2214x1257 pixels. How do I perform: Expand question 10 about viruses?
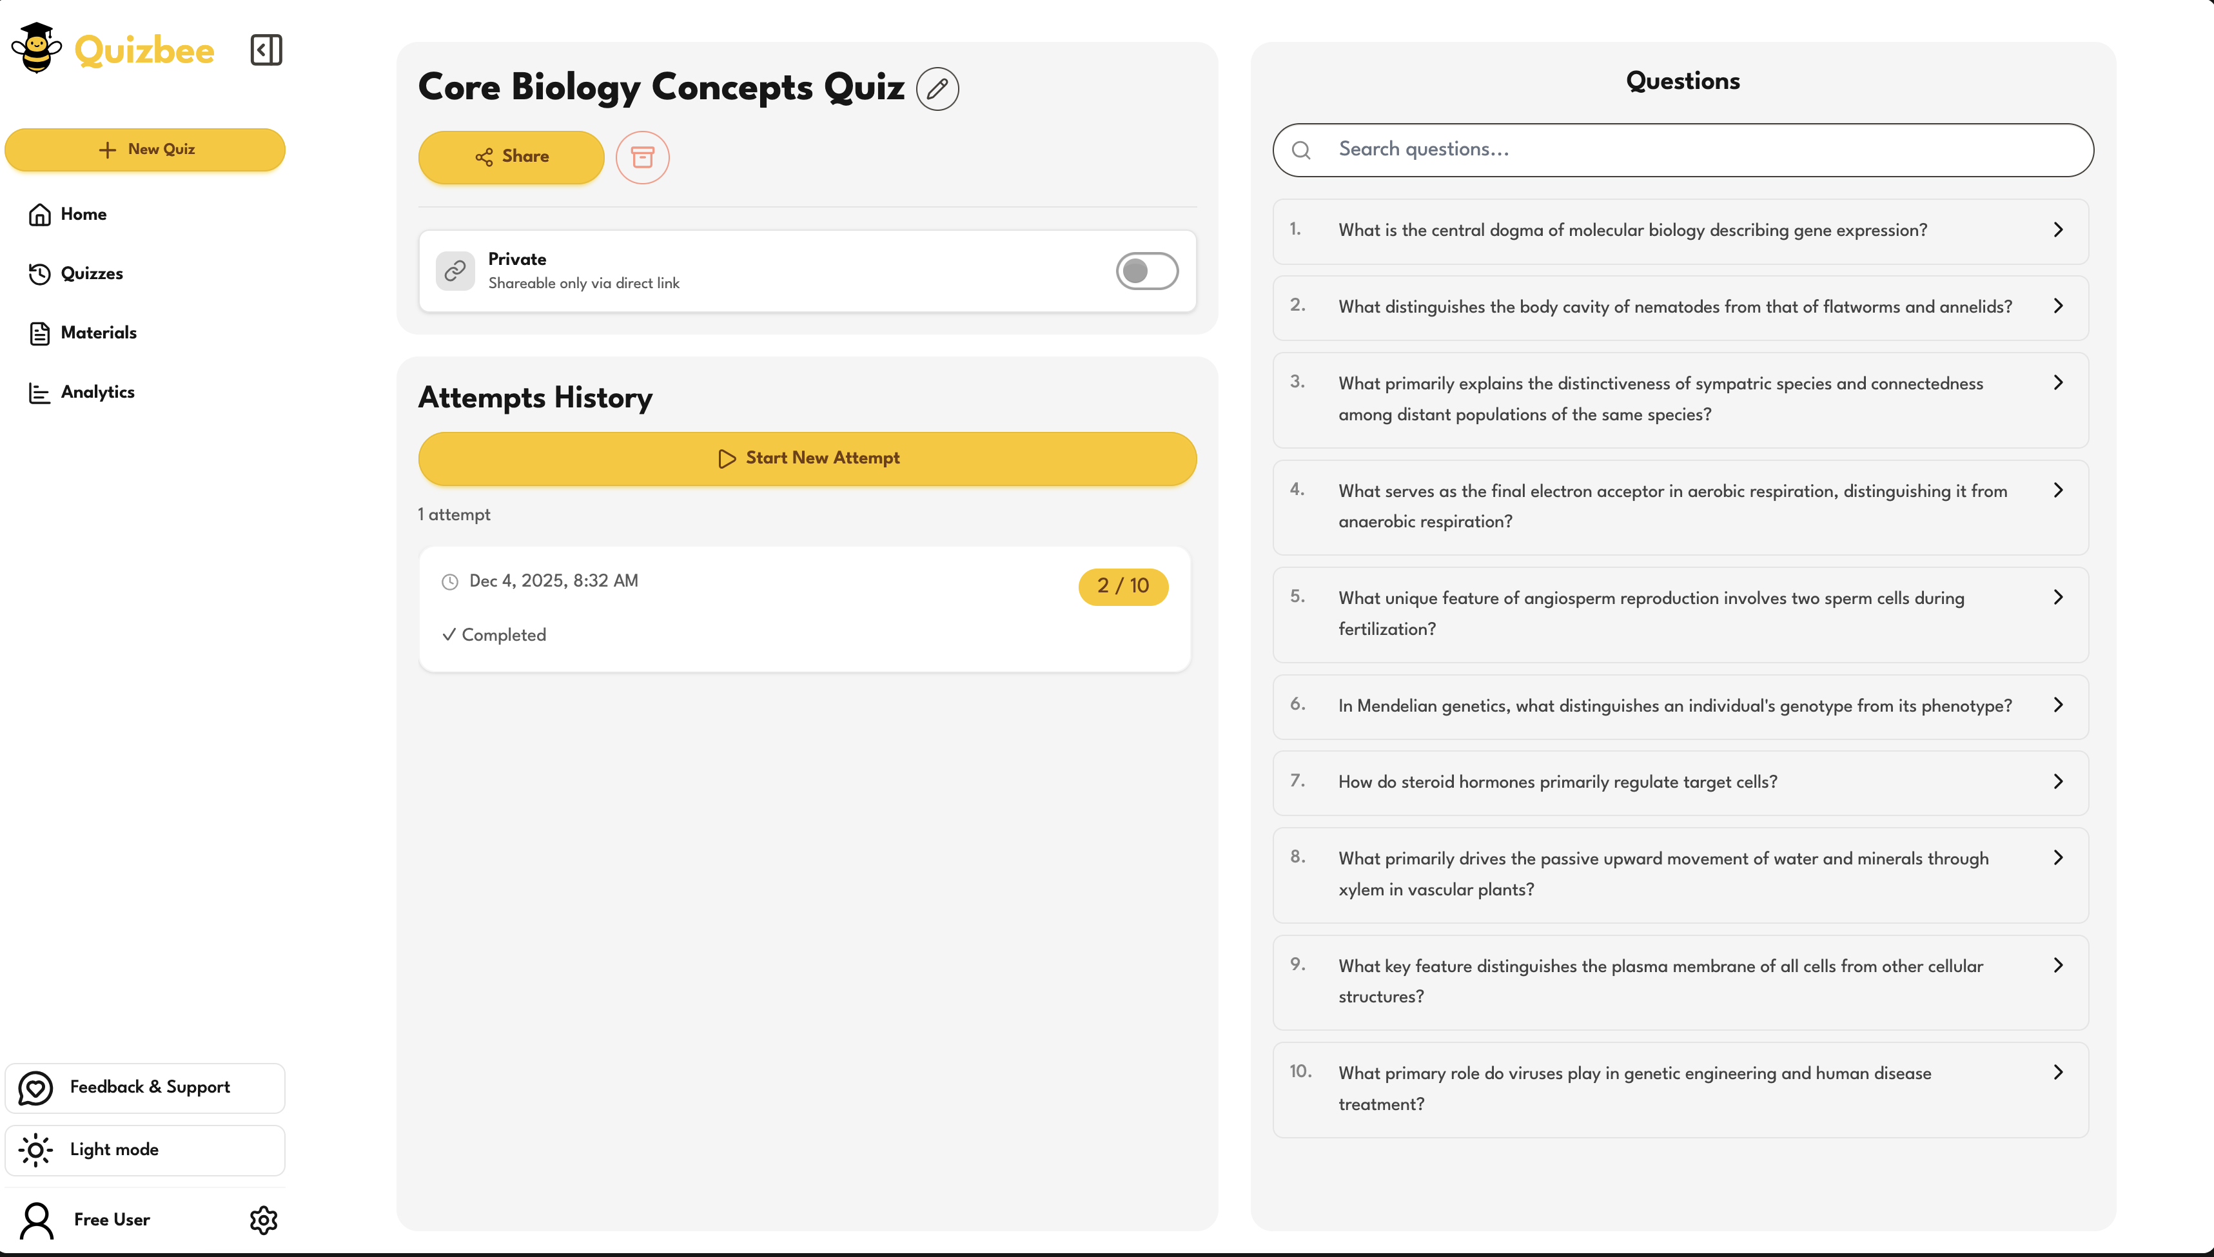pos(1680,1088)
